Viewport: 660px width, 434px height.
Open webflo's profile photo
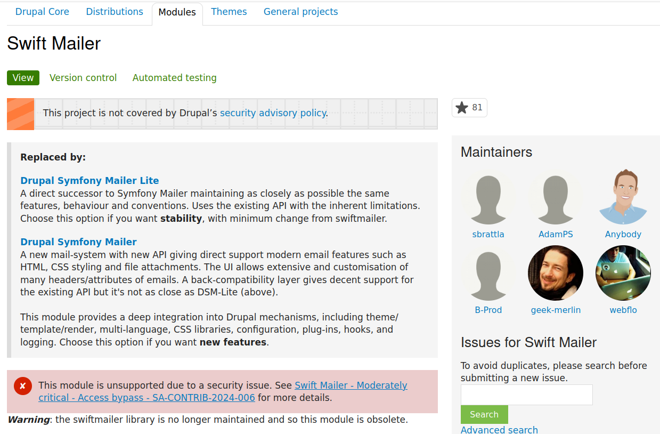(x=623, y=273)
